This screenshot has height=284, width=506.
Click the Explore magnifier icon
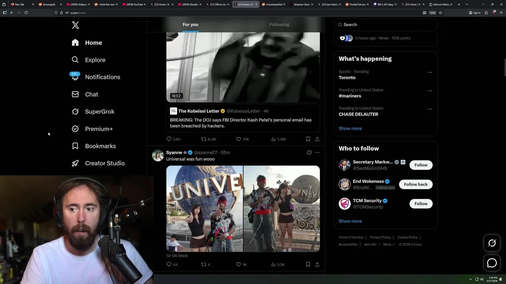coord(75,60)
